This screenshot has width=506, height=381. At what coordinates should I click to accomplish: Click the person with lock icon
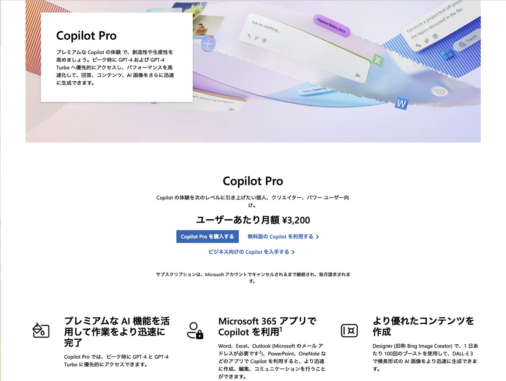pyautogui.click(x=195, y=330)
